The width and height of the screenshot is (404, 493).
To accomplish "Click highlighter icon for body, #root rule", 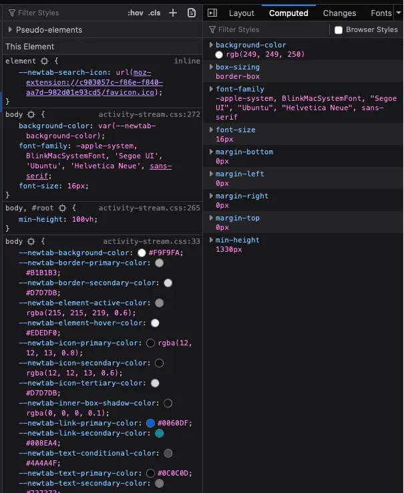I will pyautogui.click(x=62, y=208).
